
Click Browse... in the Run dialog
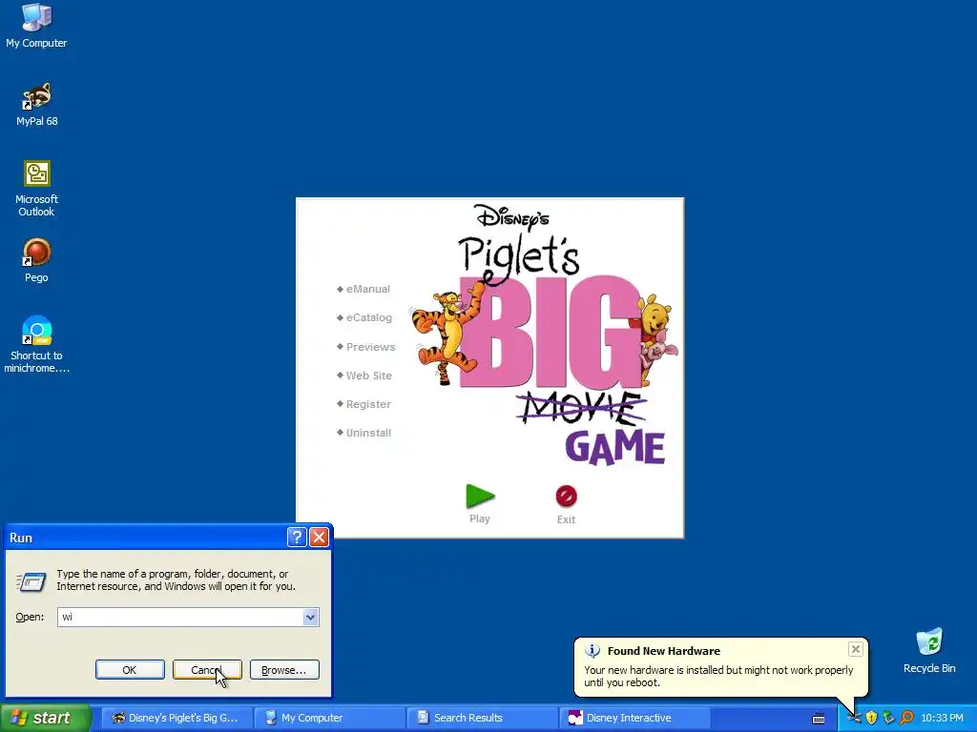coord(284,670)
